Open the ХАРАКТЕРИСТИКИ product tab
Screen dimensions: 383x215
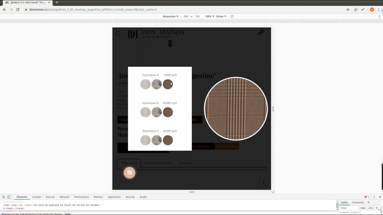click(158, 163)
